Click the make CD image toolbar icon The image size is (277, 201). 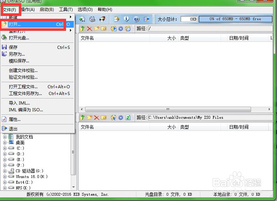point(82,19)
